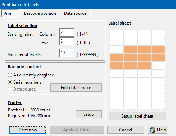Open Edit data source
The width and height of the screenshot is (176, 136).
[x=76, y=88]
